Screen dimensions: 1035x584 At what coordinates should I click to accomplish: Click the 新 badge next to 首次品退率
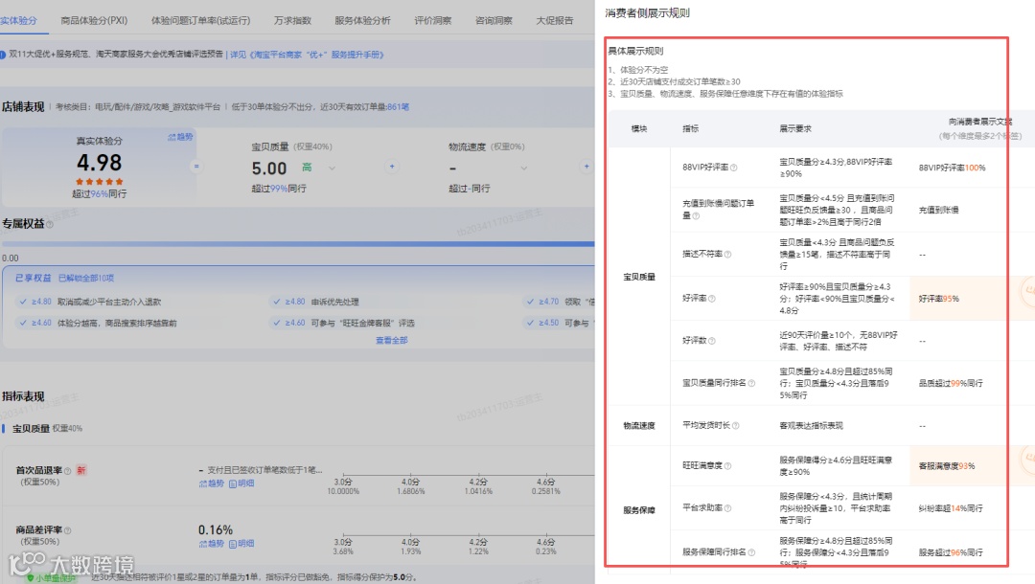click(x=81, y=471)
